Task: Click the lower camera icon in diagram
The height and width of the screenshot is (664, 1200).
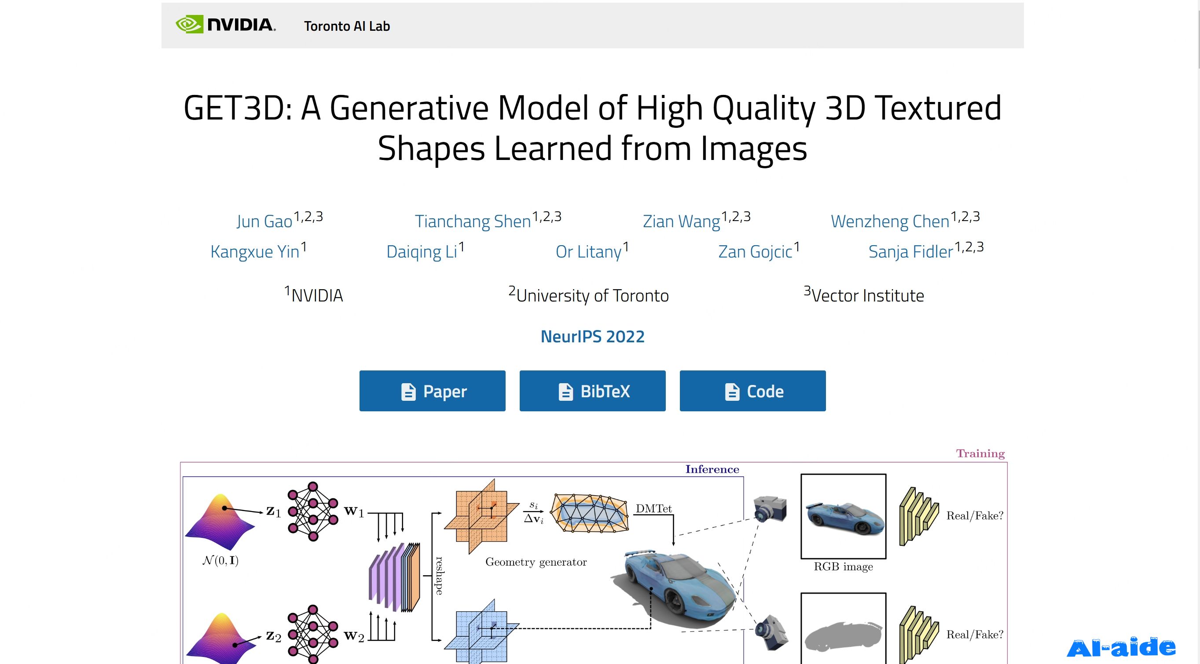Action: tap(771, 632)
